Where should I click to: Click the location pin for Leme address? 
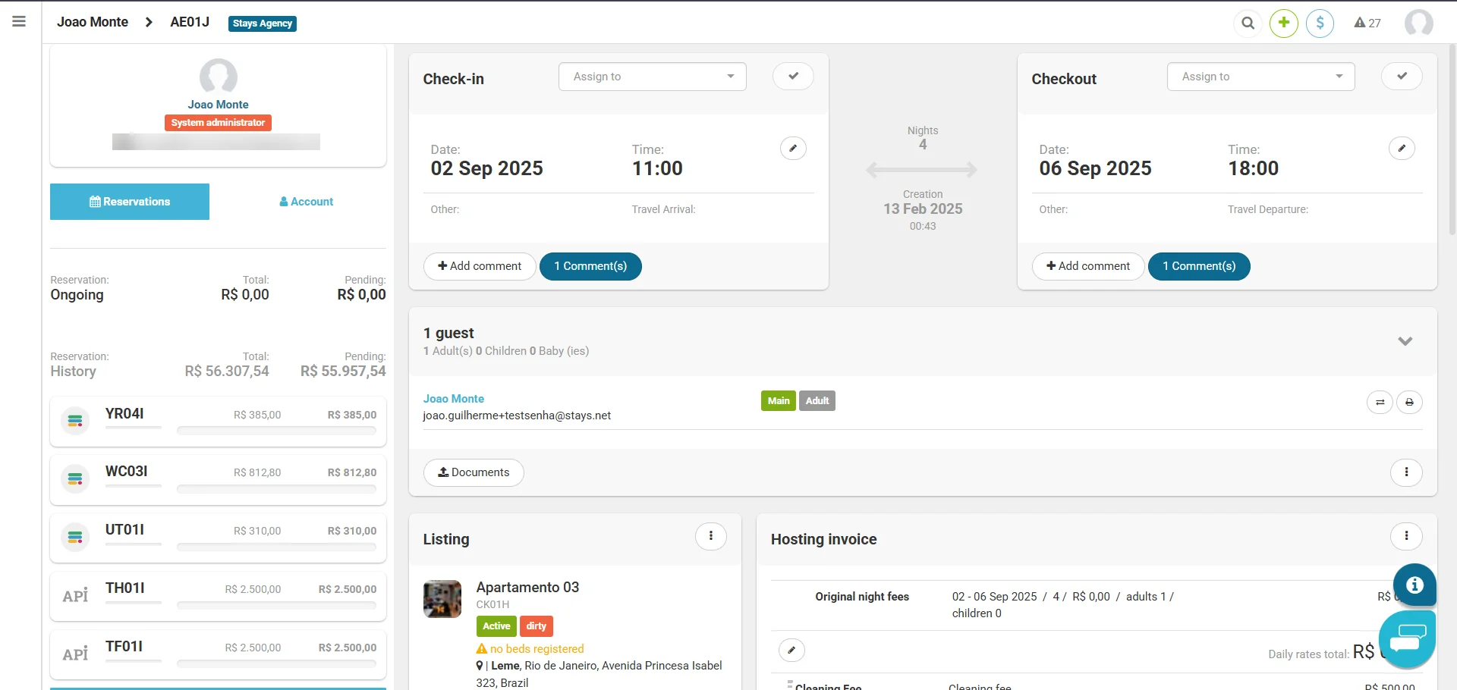click(480, 666)
